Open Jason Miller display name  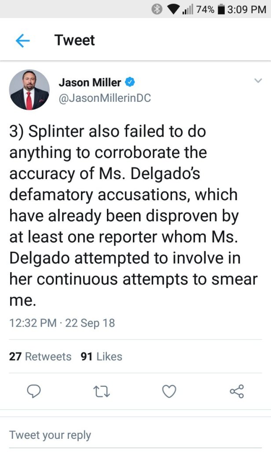(x=90, y=82)
